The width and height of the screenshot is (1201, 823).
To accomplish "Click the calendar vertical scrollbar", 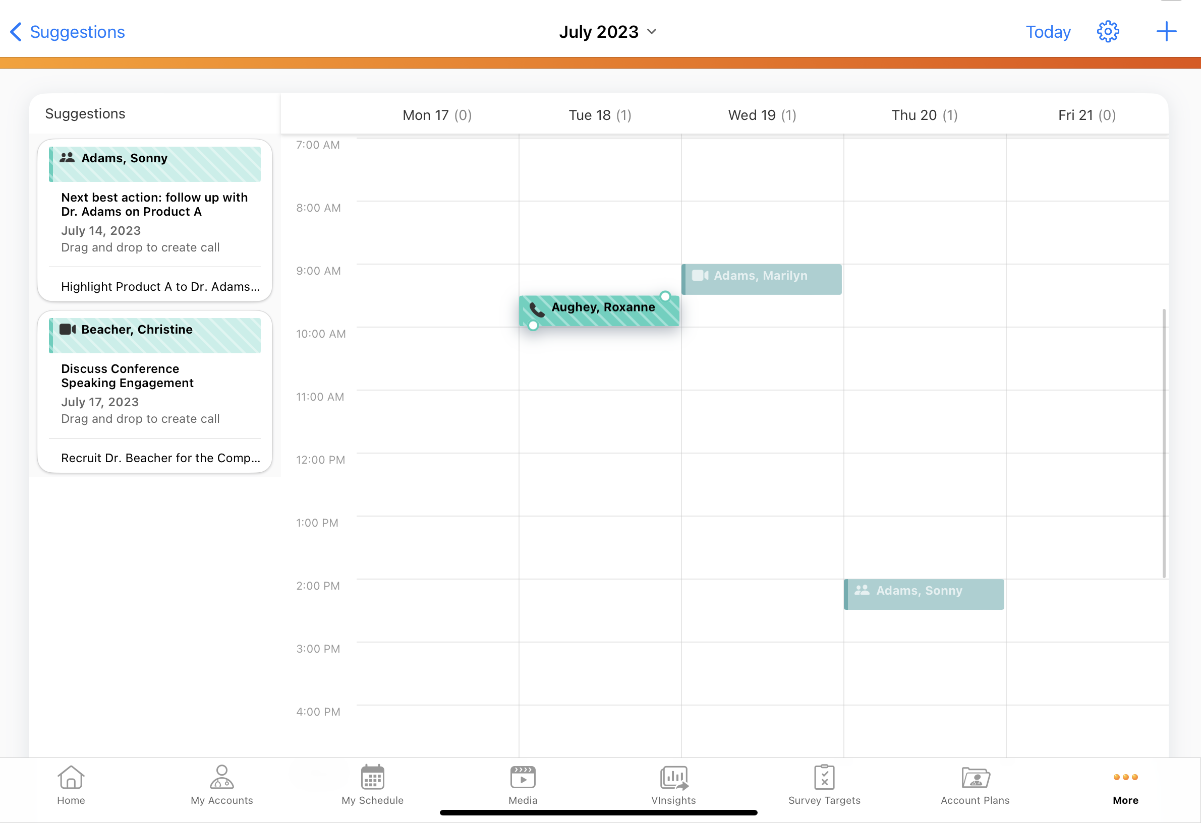I will (1164, 443).
